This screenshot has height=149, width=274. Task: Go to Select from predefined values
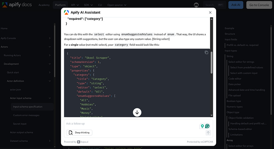tap(247, 67)
